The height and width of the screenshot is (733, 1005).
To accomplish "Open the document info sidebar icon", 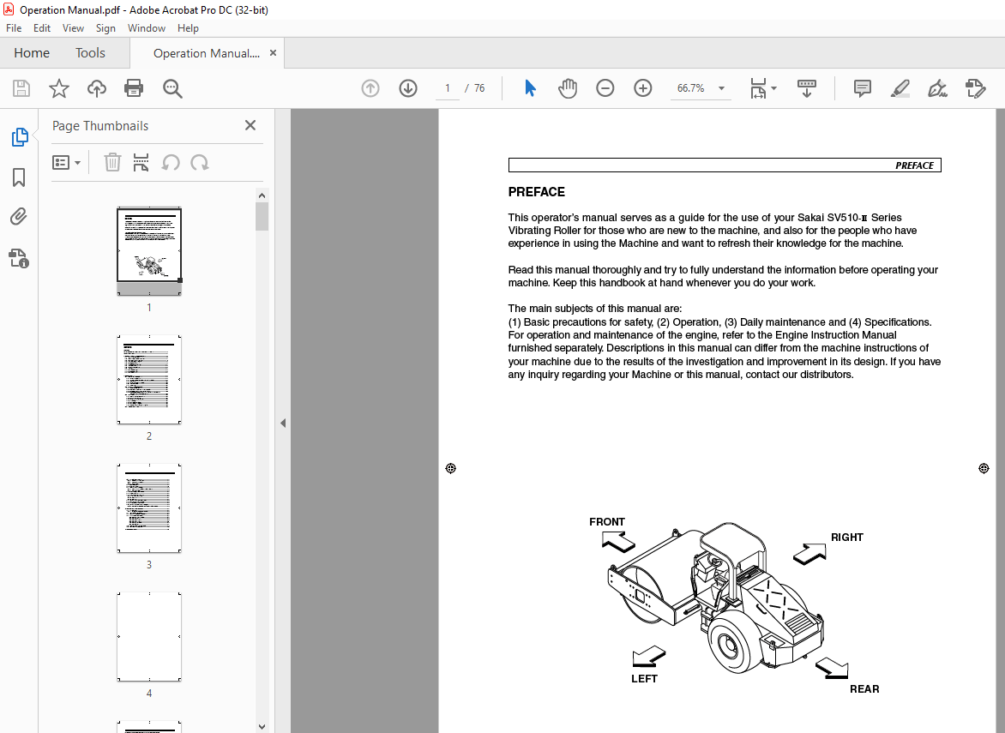I will (19, 258).
